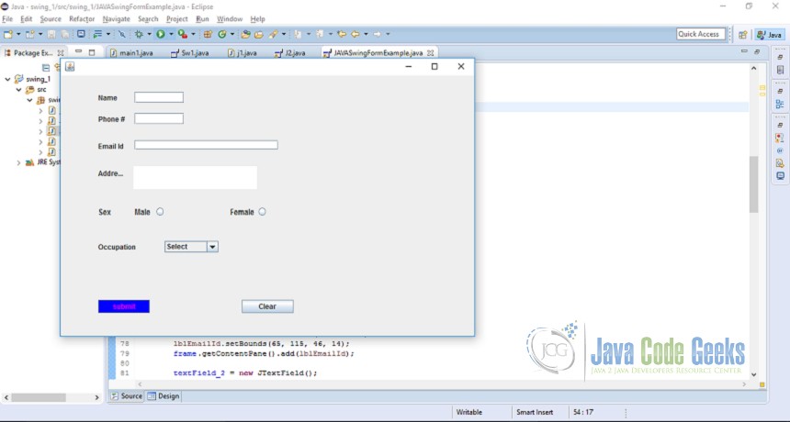Click into the Address text area

(x=195, y=178)
